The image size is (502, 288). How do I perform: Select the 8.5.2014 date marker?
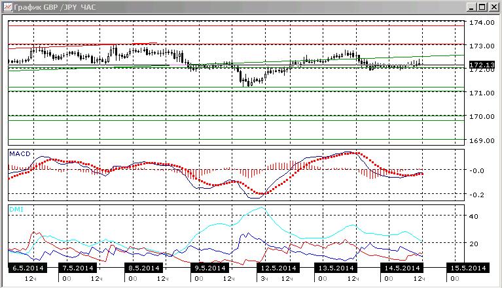[x=144, y=268]
